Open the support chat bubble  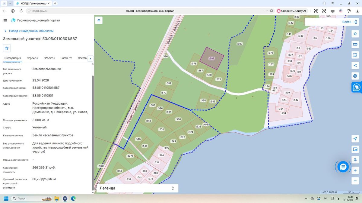[x=343, y=167]
